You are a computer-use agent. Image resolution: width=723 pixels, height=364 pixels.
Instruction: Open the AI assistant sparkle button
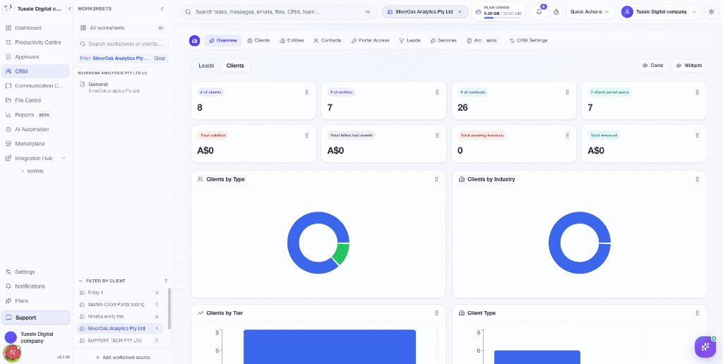tap(705, 347)
